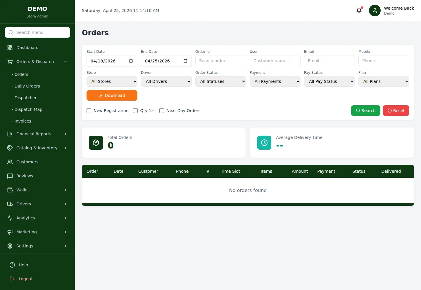Click the Total Orders package icon

click(96, 143)
